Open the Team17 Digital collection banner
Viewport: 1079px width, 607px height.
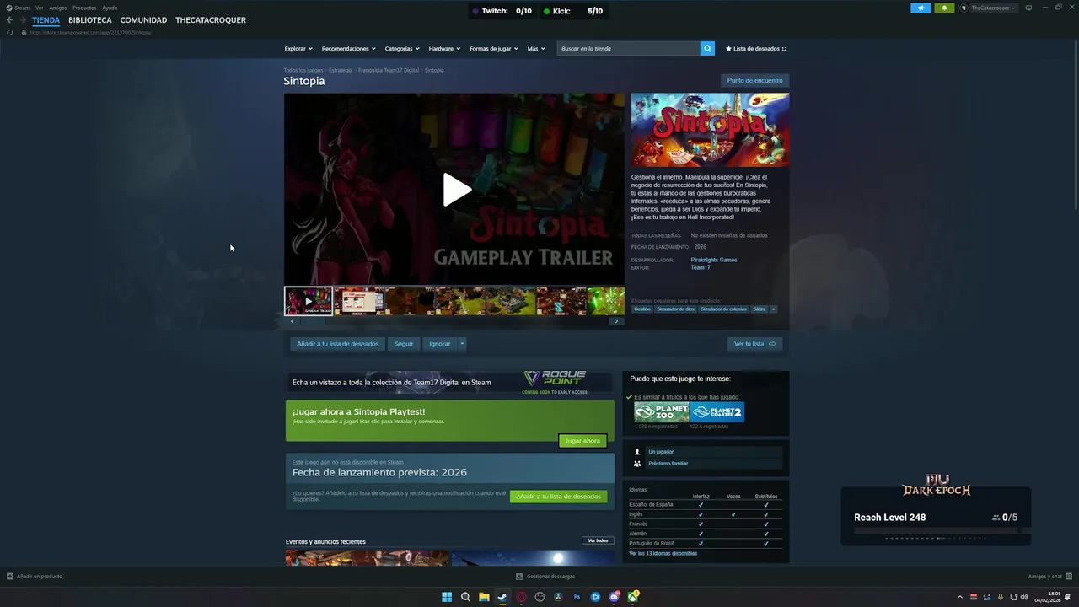click(x=450, y=383)
